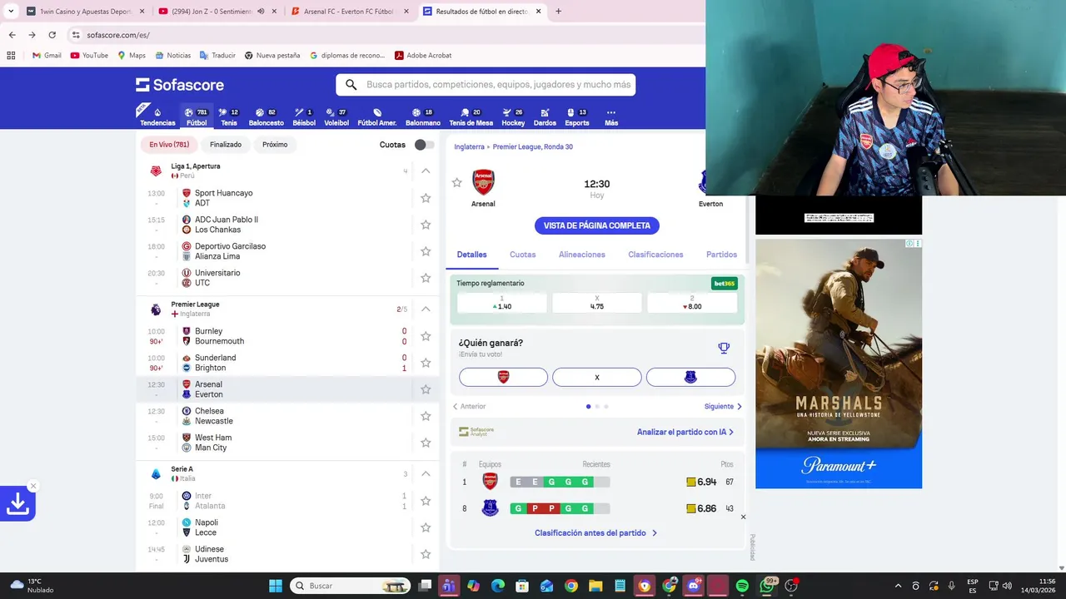Open the Arsenal FC - Everton FC browser tab
Image resolution: width=1066 pixels, height=599 pixels.
(x=349, y=12)
